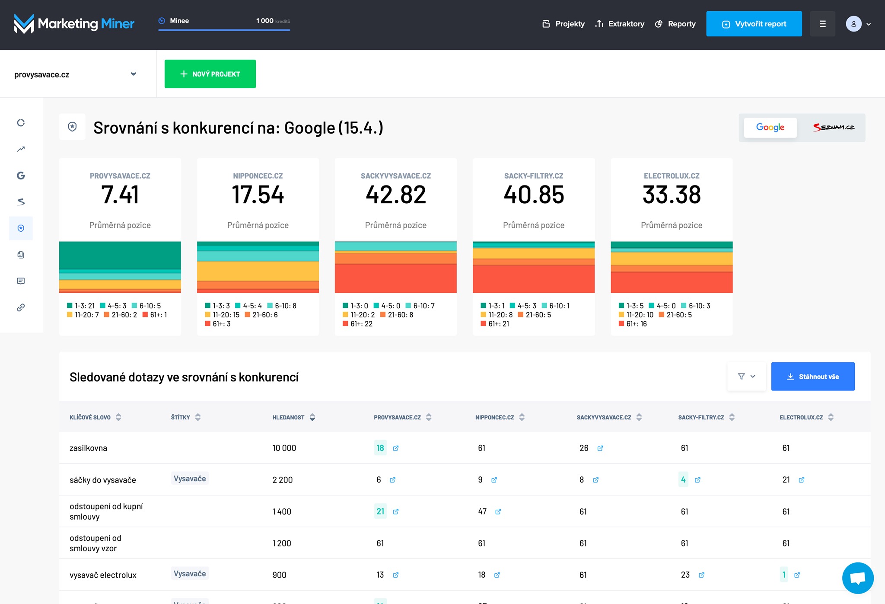This screenshot has height=604, width=885.
Task: Select the competitor comparison sidebar icon
Action: pos(21,228)
